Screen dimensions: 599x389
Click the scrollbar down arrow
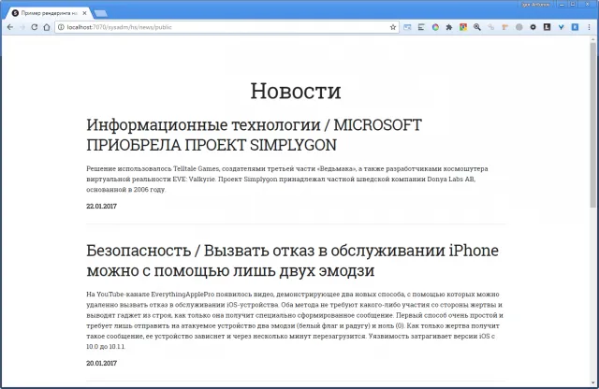point(592,383)
